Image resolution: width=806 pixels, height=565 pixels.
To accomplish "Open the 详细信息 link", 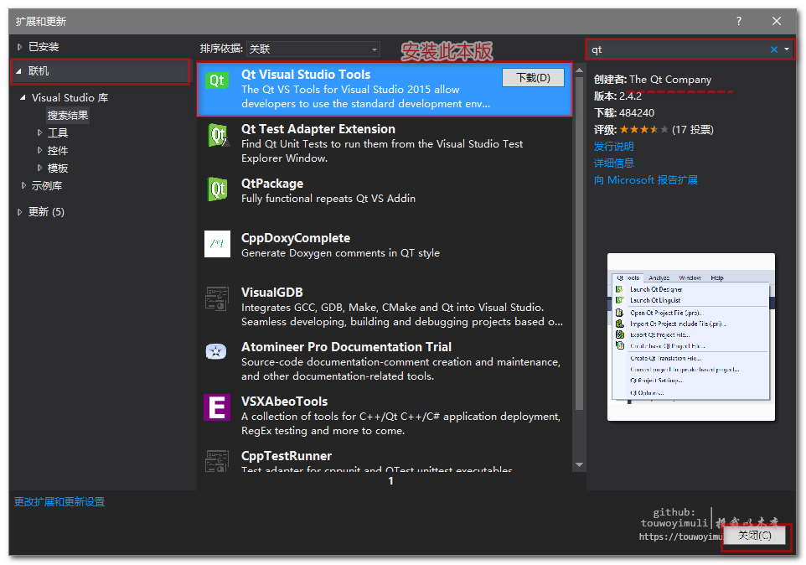I will (x=614, y=163).
